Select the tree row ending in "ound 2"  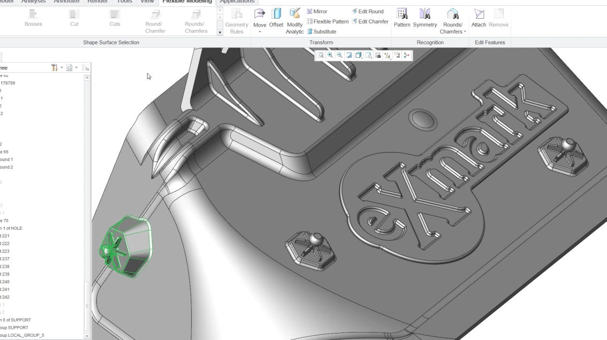[x=6, y=167]
